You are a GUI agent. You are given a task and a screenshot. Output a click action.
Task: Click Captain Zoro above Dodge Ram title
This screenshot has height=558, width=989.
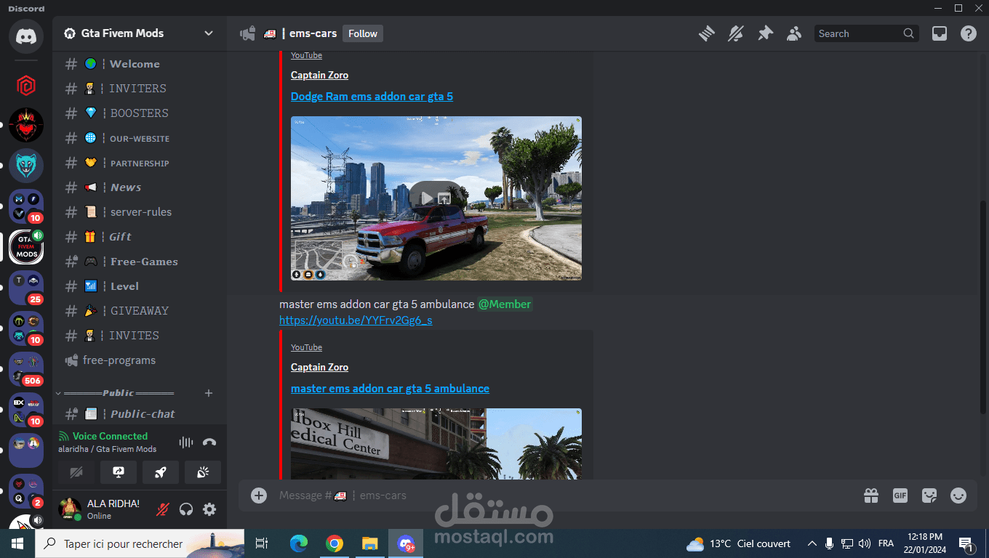319,75
